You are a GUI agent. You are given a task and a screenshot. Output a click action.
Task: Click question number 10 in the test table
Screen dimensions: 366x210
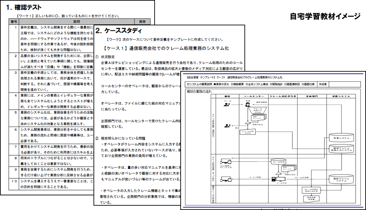click(14, 181)
